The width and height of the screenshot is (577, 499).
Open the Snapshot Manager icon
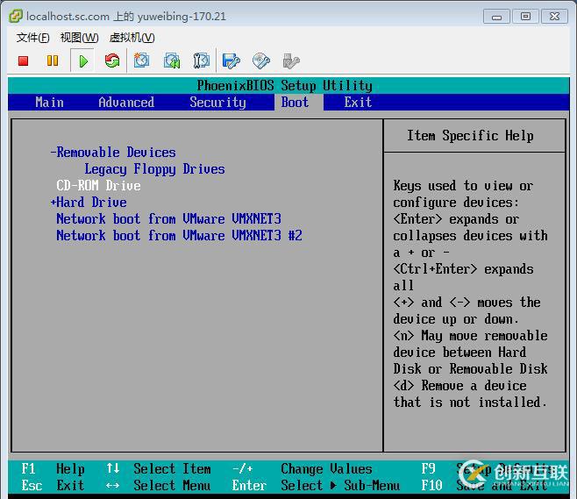point(202,61)
